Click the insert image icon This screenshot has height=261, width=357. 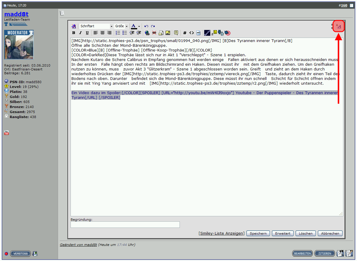click(x=168, y=33)
